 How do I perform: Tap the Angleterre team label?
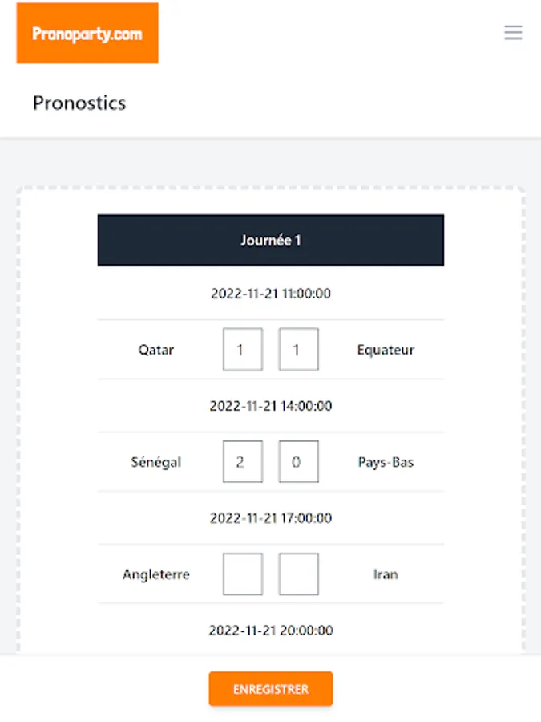pos(155,574)
